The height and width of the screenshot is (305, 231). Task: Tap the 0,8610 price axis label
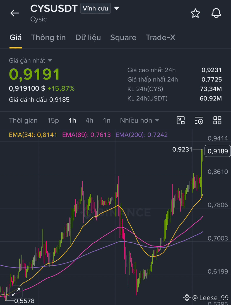point(218,172)
